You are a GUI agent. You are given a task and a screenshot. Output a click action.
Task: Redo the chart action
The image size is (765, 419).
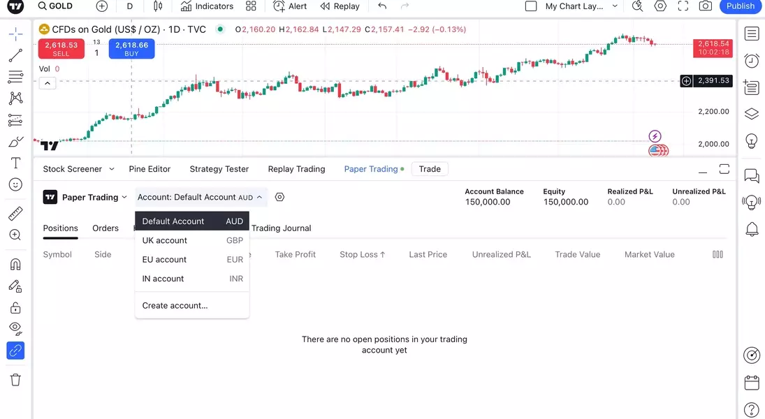(405, 6)
